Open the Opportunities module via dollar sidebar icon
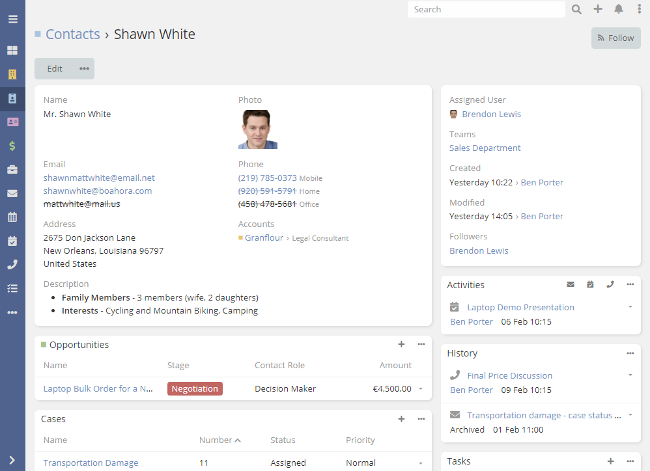Image resolution: width=650 pixels, height=471 pixels. pos(12,146)
